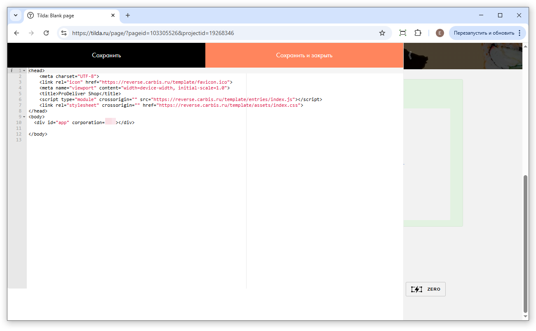Screen dimensions: 536x331
Task: Open the tab search dropdown chevron
Action: tap(16, 15)
